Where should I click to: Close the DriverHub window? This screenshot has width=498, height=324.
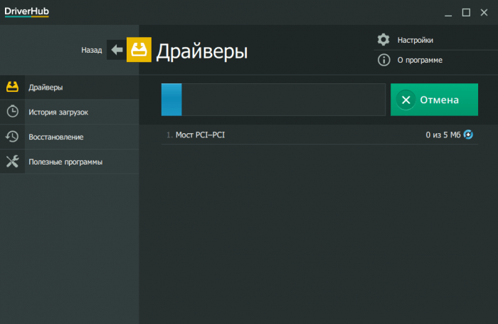click(484, 12)
